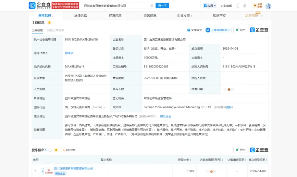The height and width of the screenshot is (177, 297).
Task: Click the mobile phone icon in header
Action: tap(238, 6)
